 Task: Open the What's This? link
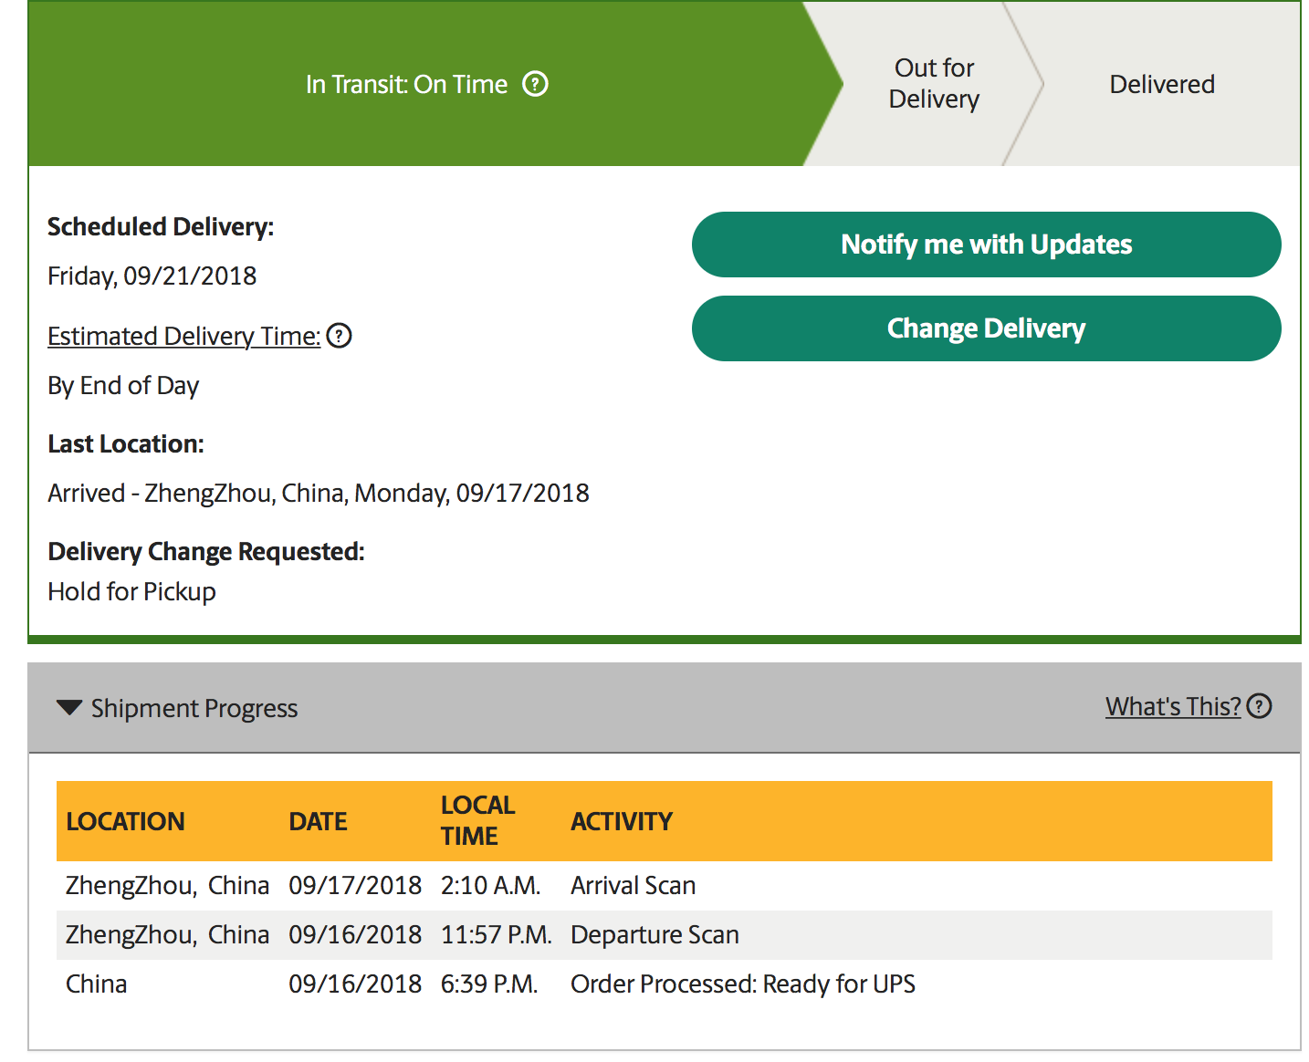[x=1172, y=706]
